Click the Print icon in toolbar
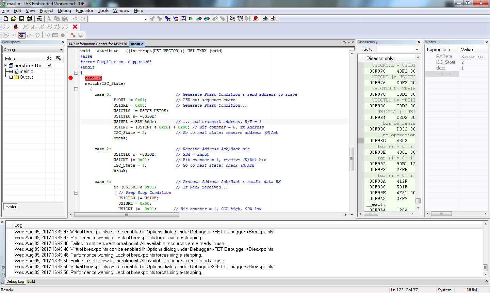This screenshot has width=490, height=293. click(x=39, y=19)
